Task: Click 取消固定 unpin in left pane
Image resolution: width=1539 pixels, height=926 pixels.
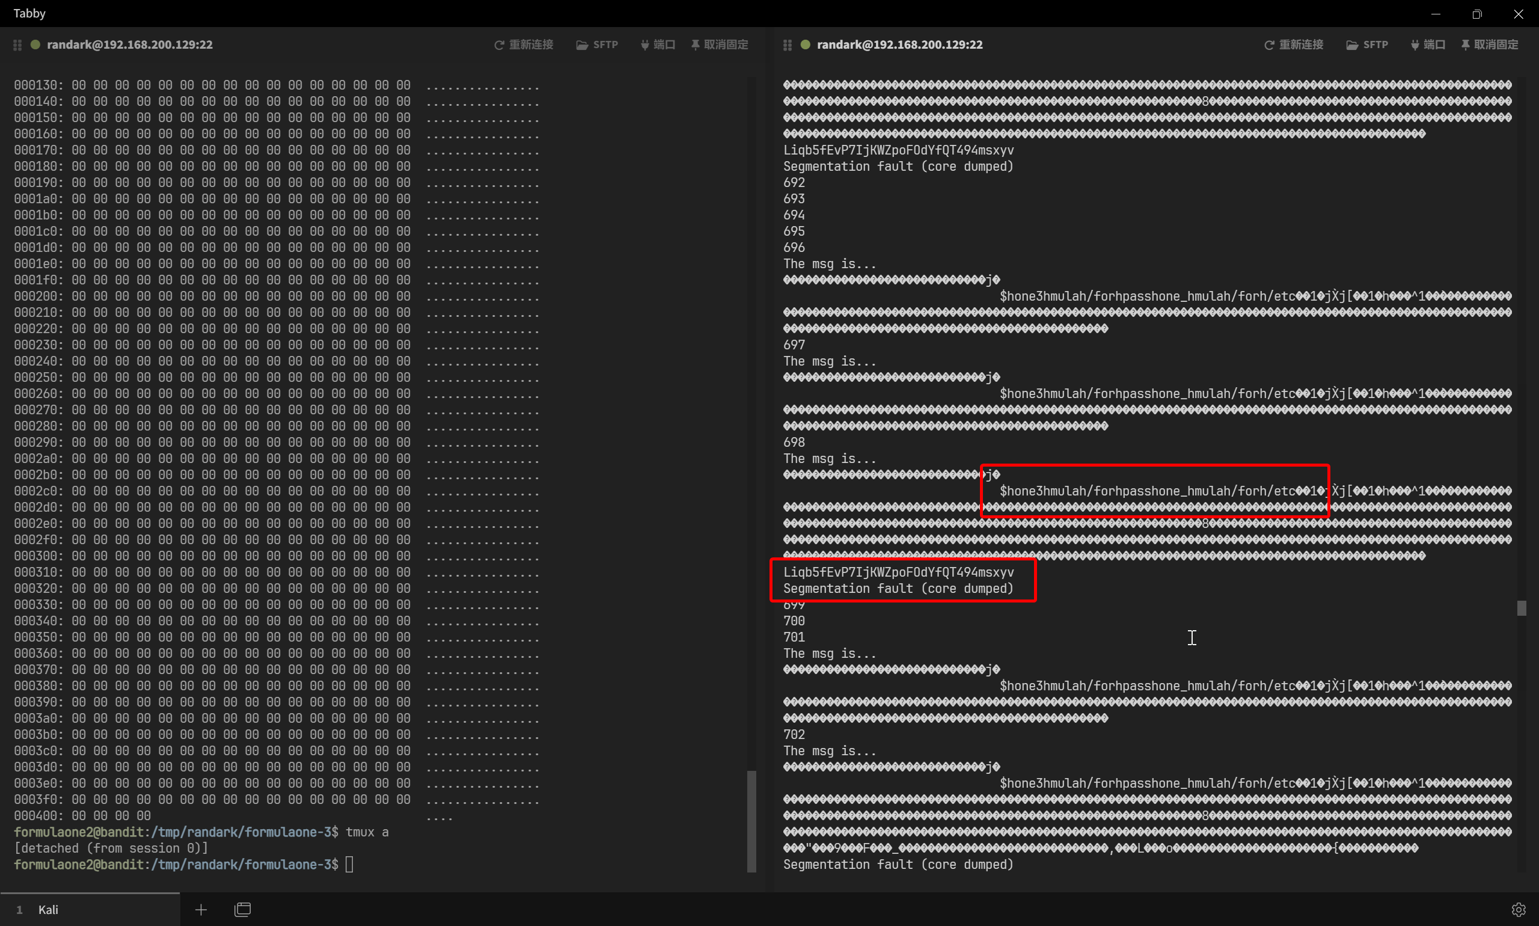Action: (x=720, y=45)
